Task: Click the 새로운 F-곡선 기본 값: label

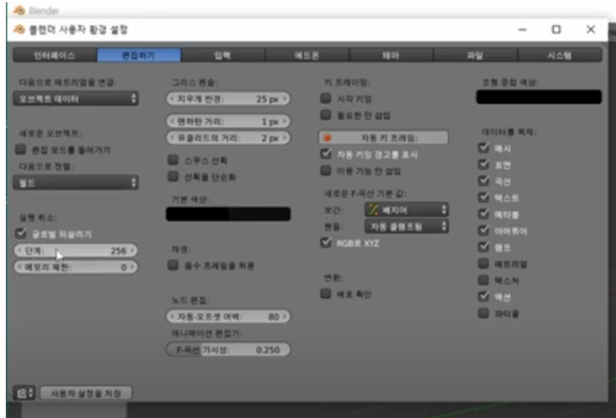Action: click(365, 193)
